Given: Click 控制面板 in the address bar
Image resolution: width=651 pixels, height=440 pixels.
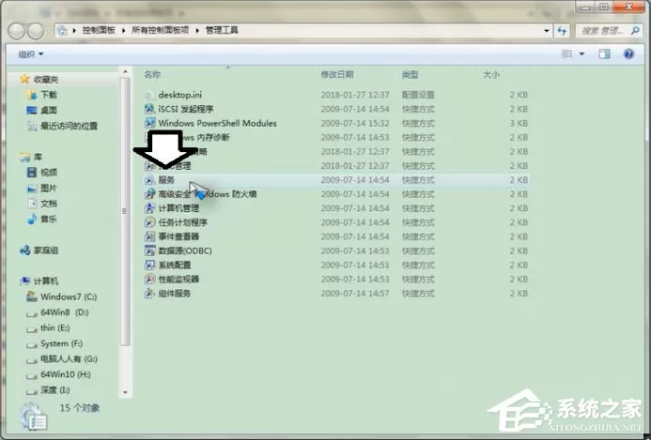Looking at the screenshot, I should [99, 30].
